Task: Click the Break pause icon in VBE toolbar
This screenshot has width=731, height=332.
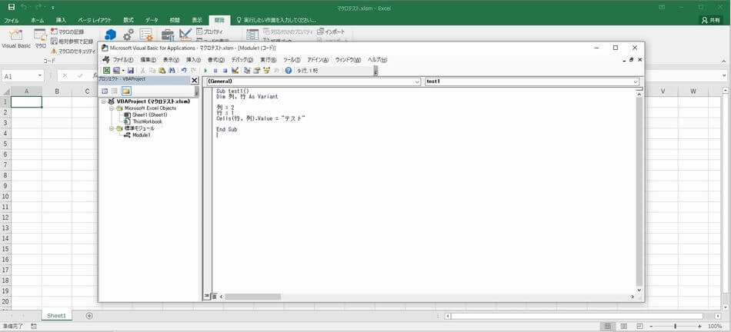Action: point(215,70)
